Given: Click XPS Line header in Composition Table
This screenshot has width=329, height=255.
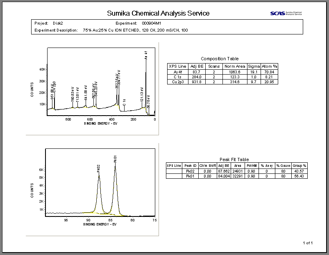Looking at the screenshot, I should [177, 66].
